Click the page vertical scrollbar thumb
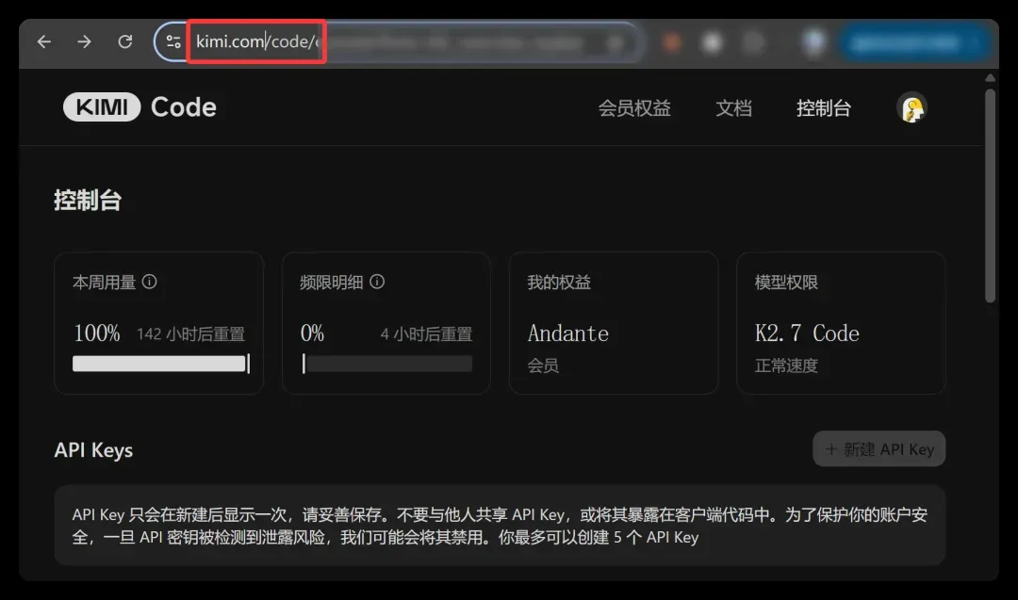Screen dimensions: 1018x600 990,196
